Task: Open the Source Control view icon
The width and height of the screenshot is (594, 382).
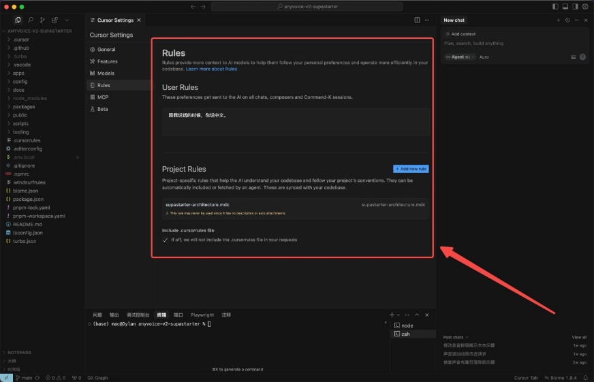Action: pos(43,20)
